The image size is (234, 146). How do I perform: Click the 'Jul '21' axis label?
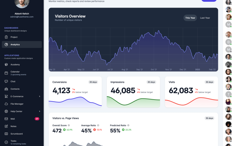click(110, 69)
